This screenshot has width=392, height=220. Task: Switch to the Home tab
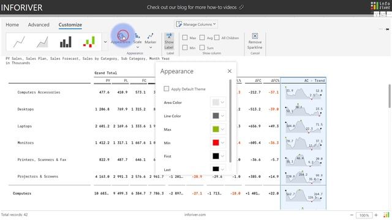point(12,24)
